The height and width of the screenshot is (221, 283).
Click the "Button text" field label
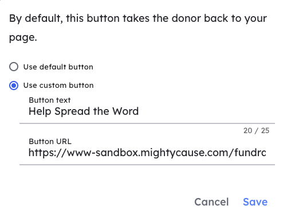(50, 100)
